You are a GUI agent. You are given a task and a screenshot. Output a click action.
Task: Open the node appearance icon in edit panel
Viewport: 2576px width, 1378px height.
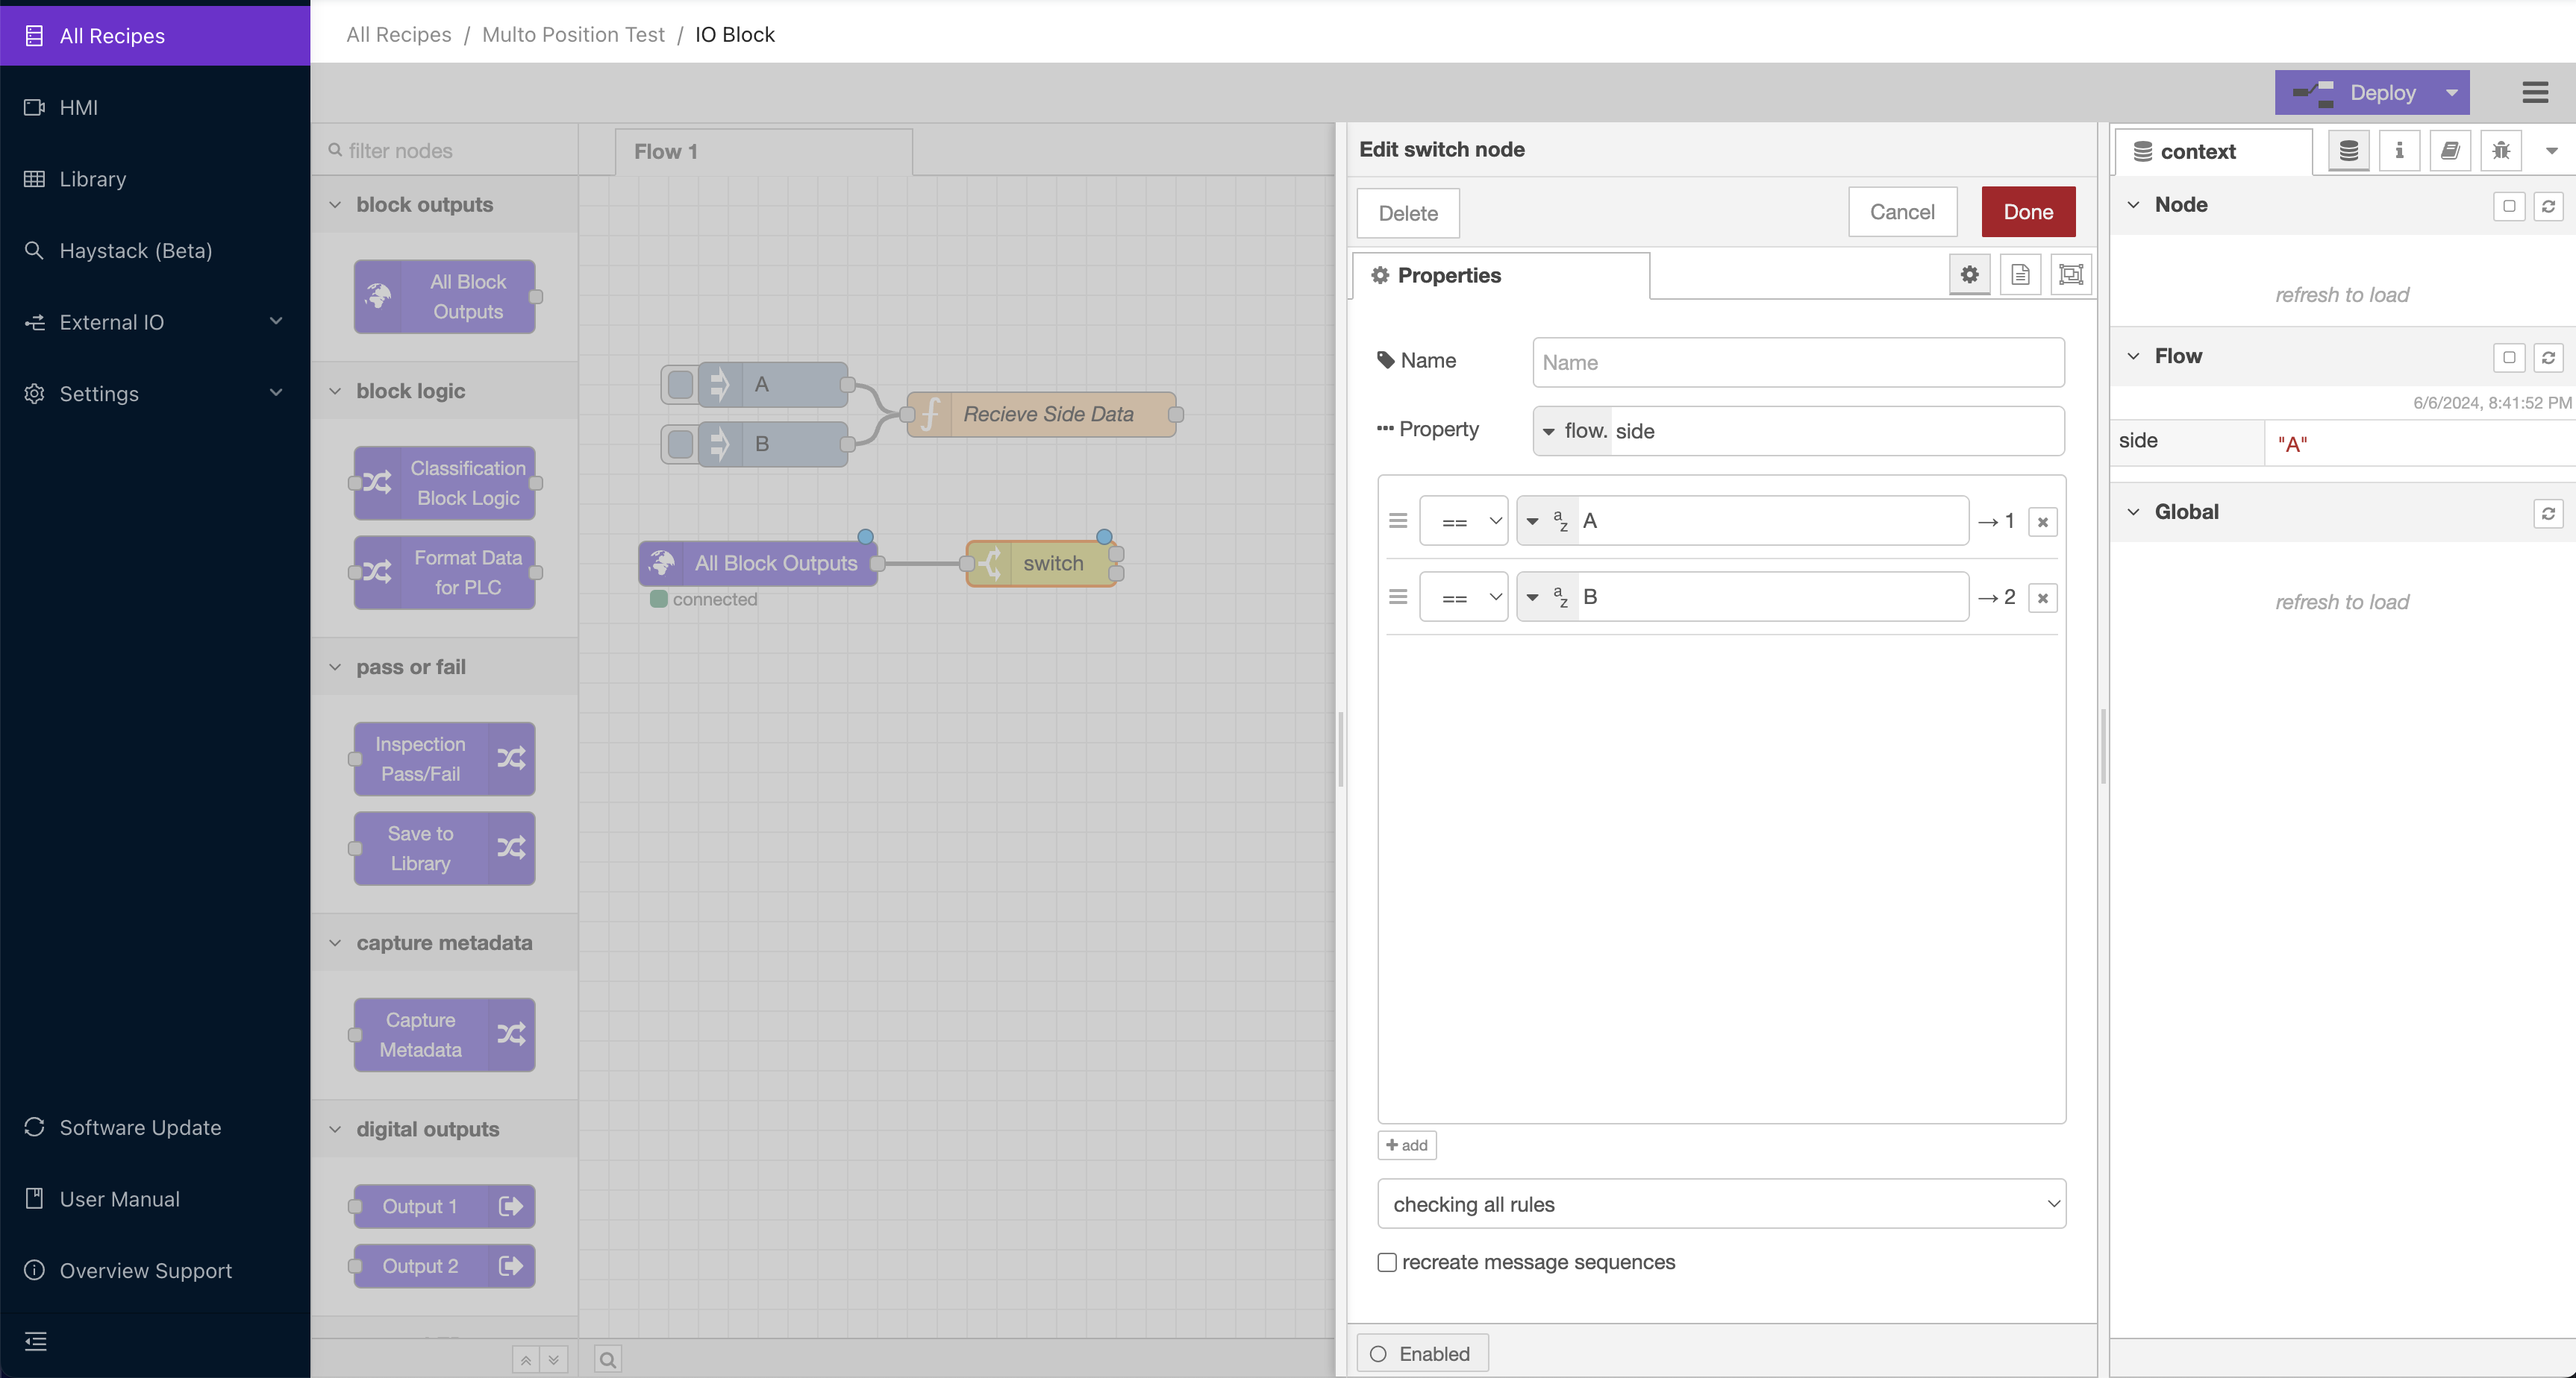[x=2070, y=274]
